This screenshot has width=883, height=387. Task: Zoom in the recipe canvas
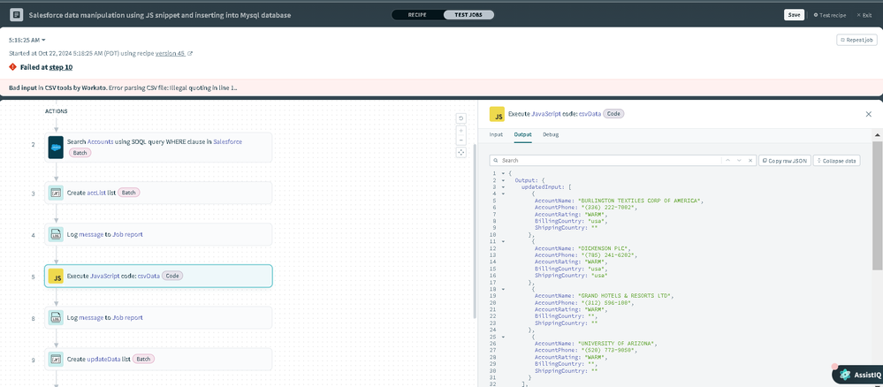[x=461, y=130]
